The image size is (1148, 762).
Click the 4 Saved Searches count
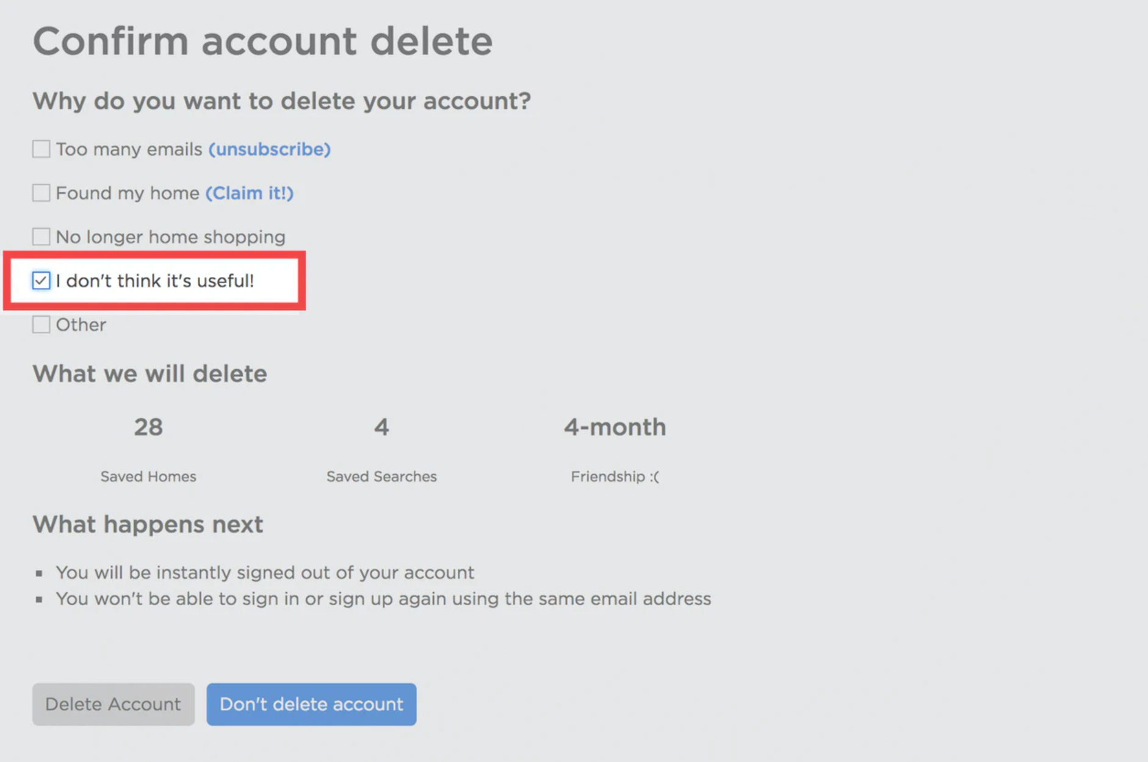coord(381,427)
